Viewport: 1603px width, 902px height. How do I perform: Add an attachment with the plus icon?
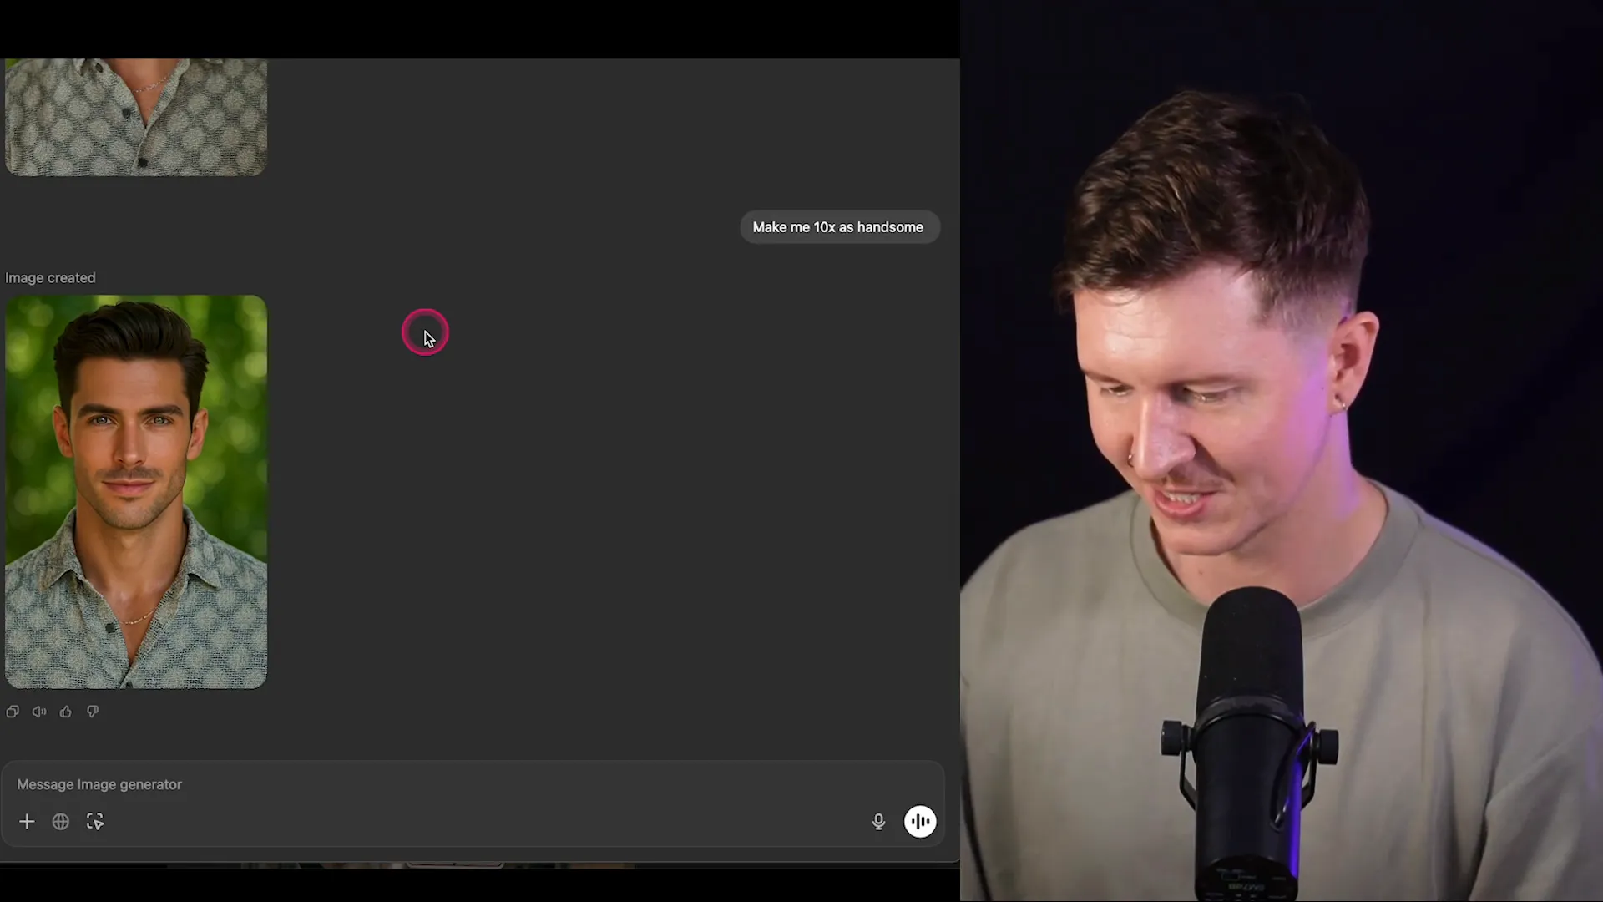click(x=27, y=822)
